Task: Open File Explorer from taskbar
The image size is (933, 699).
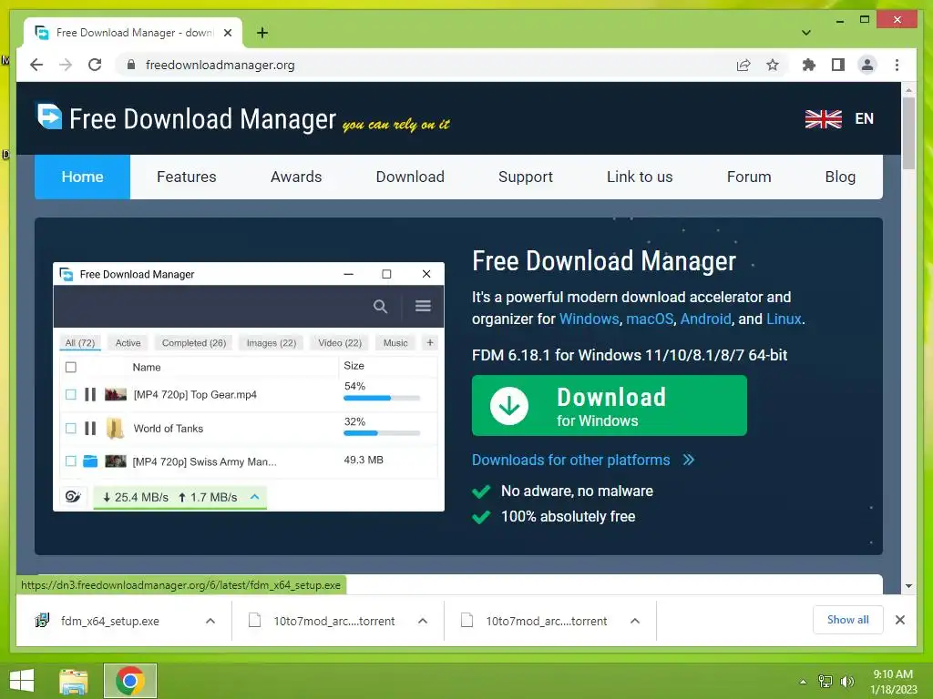Action: point(74,681)
